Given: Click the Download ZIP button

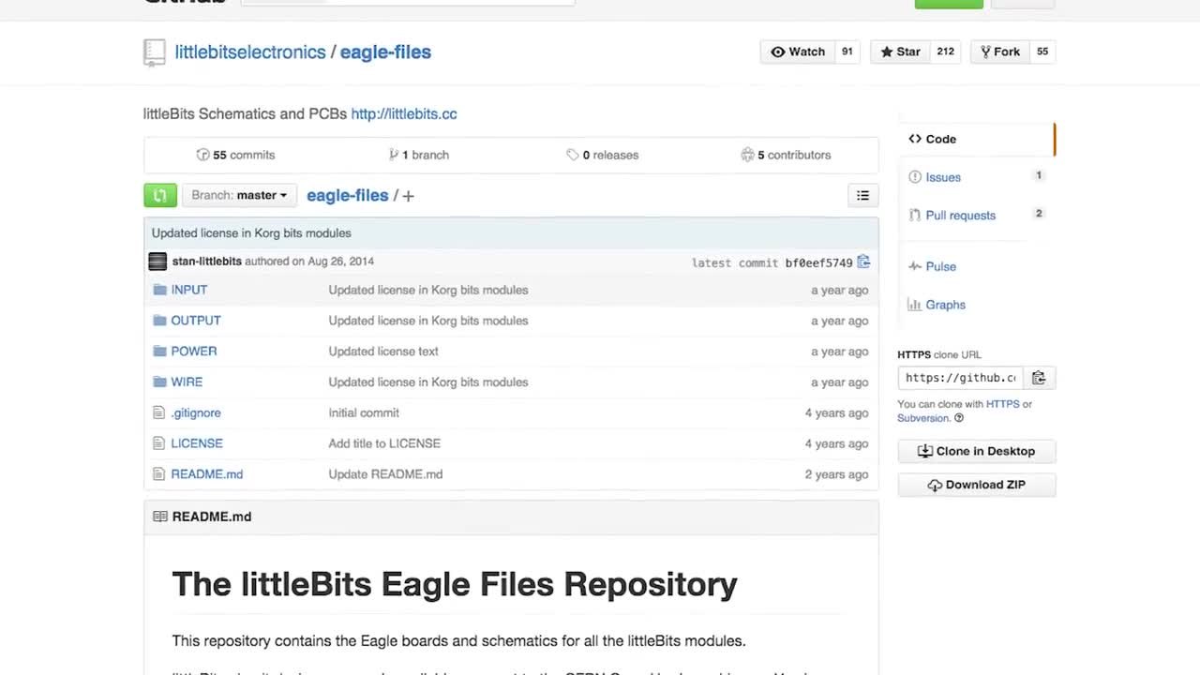Looking at the screenshot, I should coord(977,485).
